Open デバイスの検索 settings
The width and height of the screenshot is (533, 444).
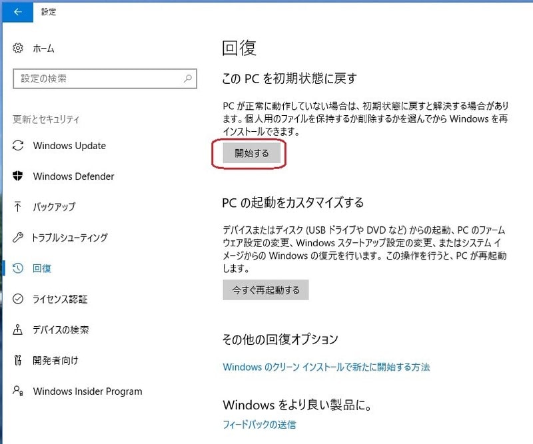61,330
